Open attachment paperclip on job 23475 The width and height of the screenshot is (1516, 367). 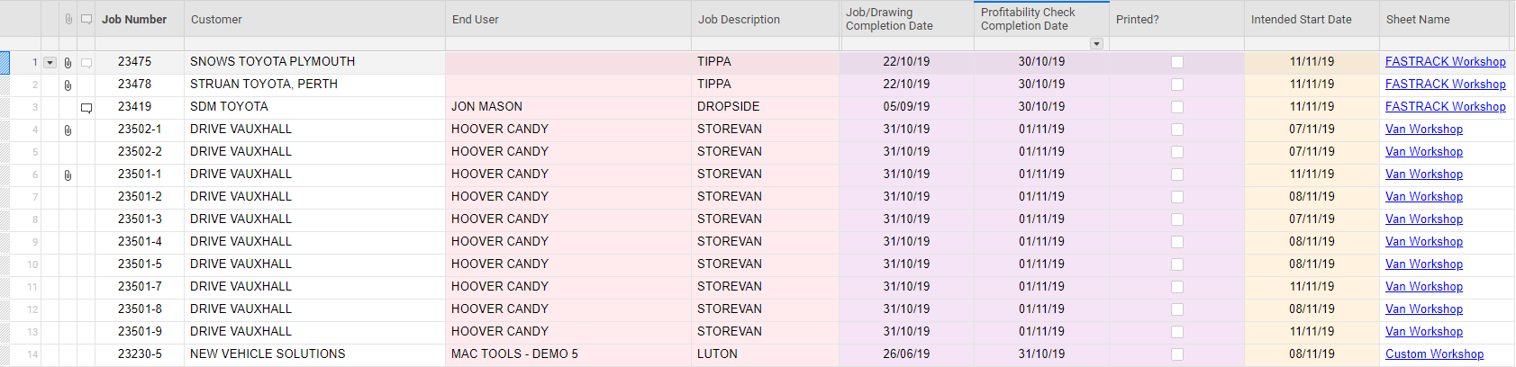(x=68, y=63)
